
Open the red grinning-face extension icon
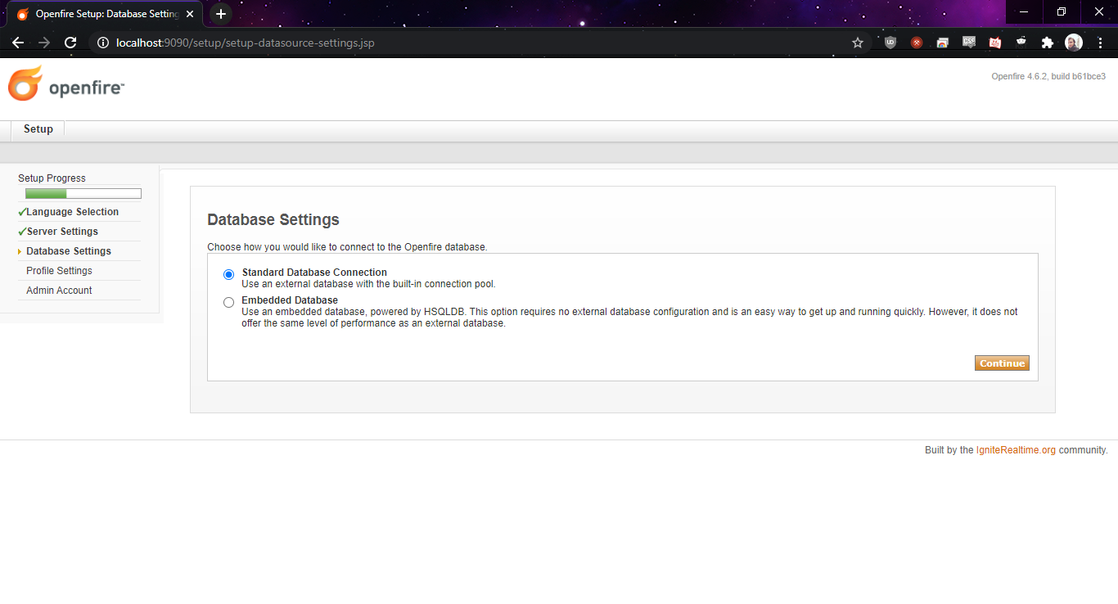coord(995,43)
